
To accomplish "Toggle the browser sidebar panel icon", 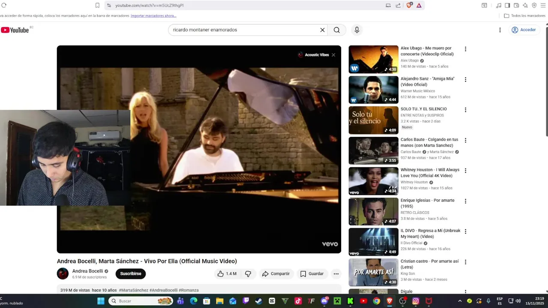I will (507, 5).
